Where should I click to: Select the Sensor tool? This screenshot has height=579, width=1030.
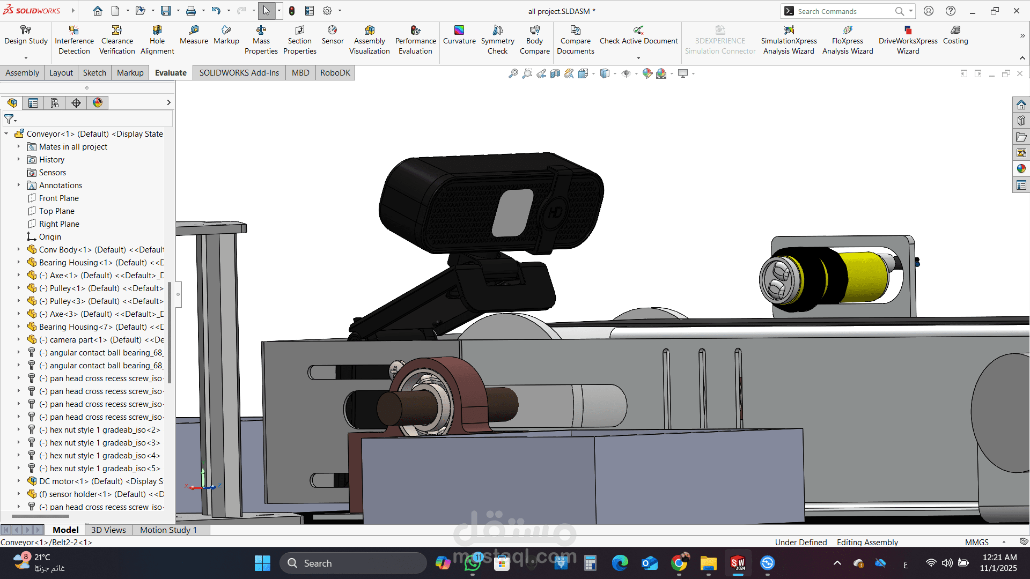(333, 35)
